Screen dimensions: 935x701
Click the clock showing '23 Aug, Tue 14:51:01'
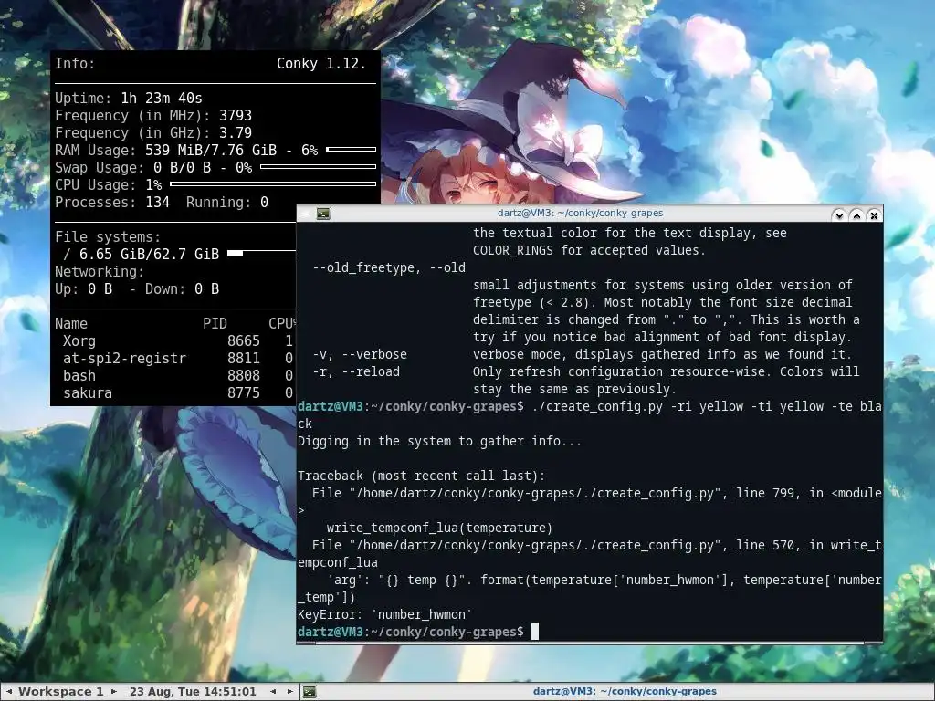[193, 692]
